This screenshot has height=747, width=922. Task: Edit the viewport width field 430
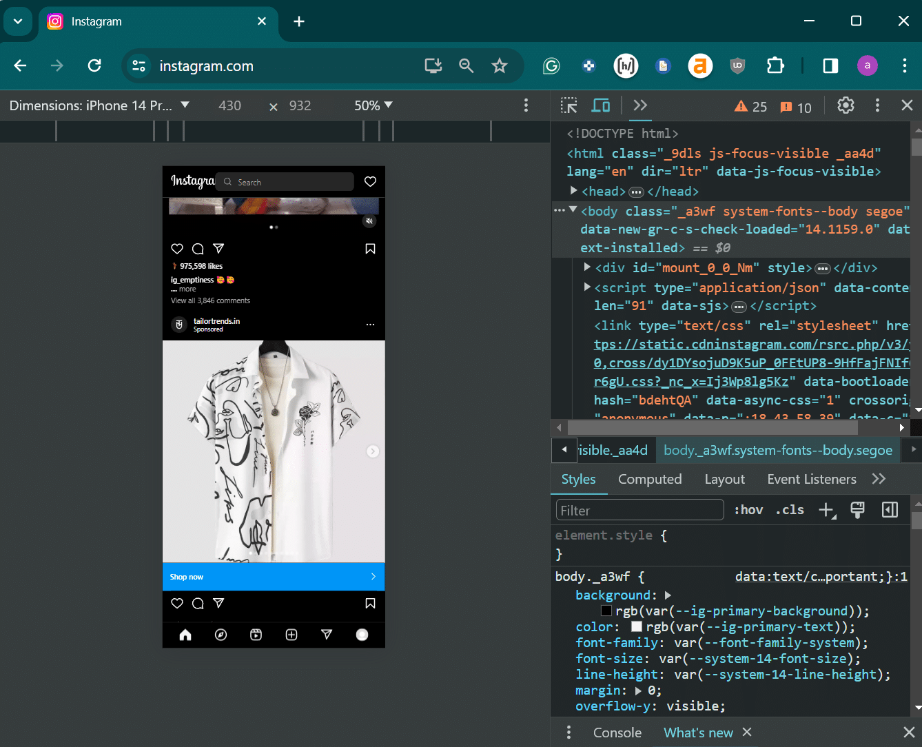[x=229, y=105]
